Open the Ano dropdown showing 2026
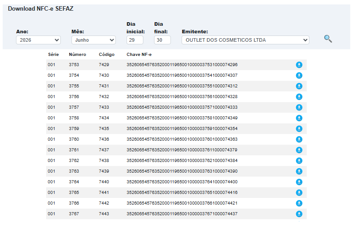Image resolution: width=356 pixels, height=233 pixels. [38, 40]
